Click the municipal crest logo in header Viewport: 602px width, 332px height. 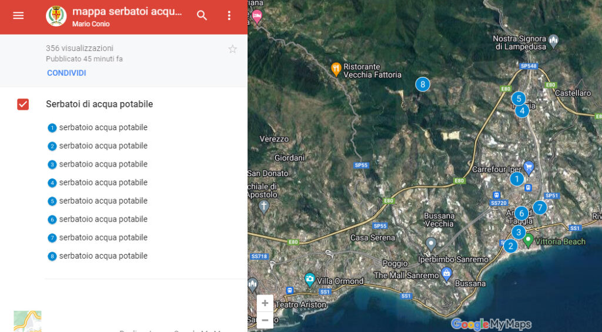[x=56, y=16]
